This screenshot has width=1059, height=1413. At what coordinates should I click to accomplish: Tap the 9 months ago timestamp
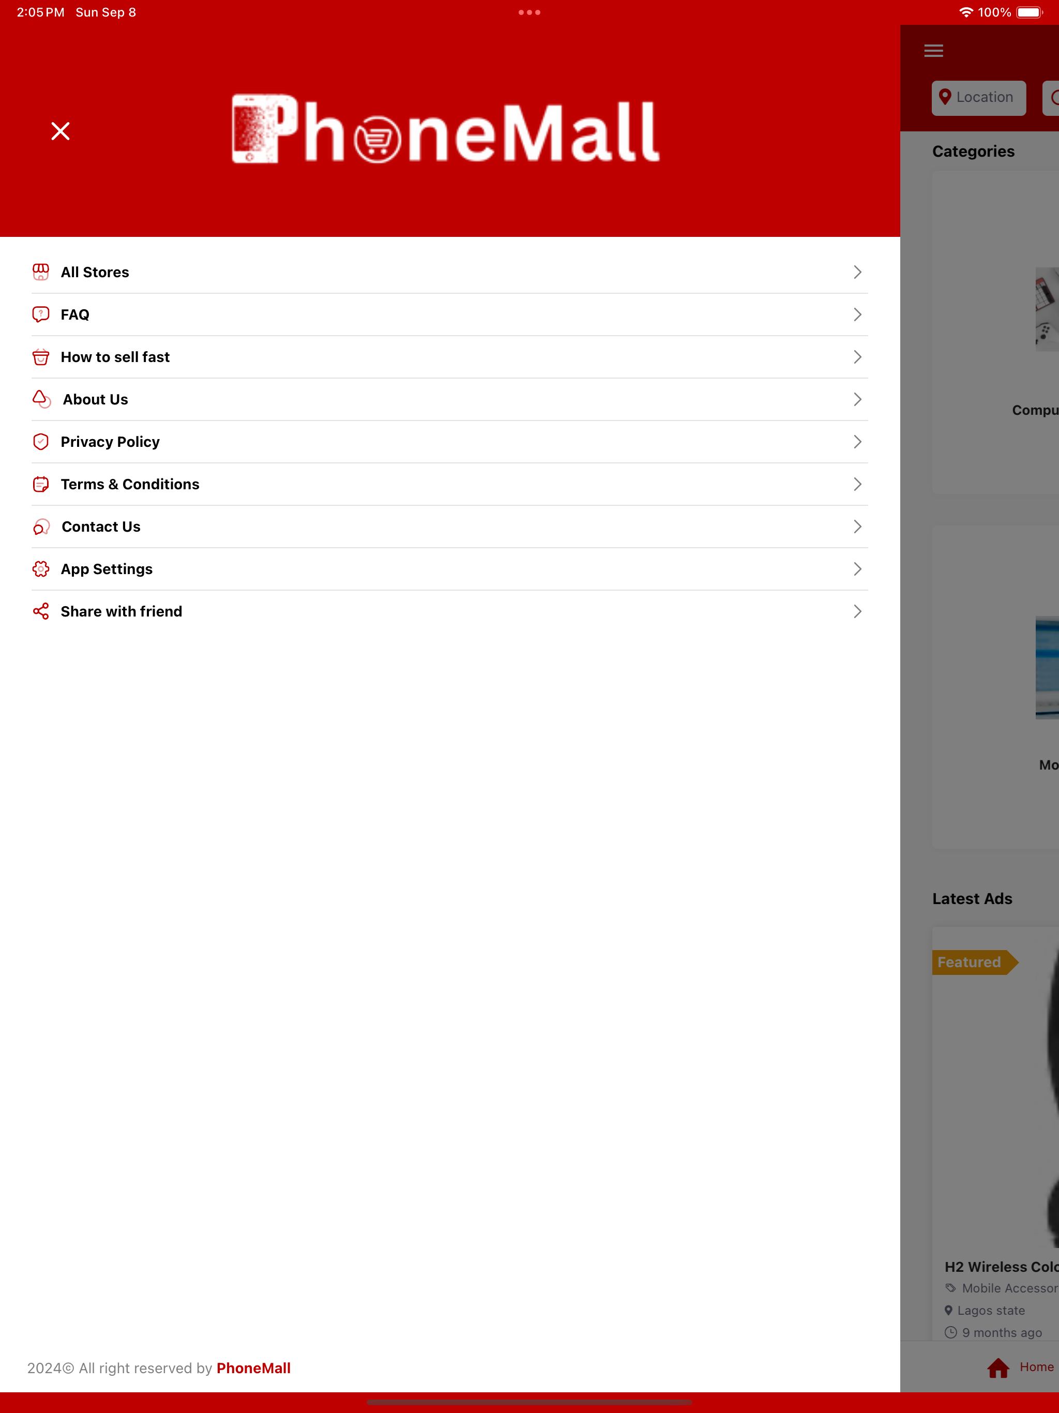point(1002,1332)
